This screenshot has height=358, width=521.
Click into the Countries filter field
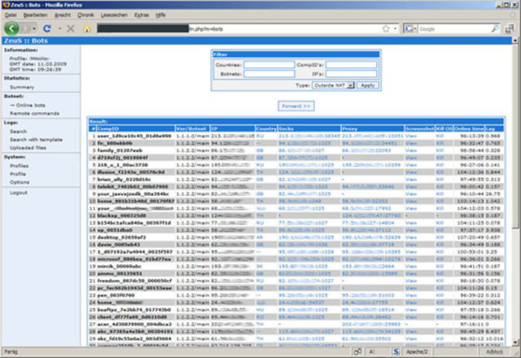(x=269, y=64)
